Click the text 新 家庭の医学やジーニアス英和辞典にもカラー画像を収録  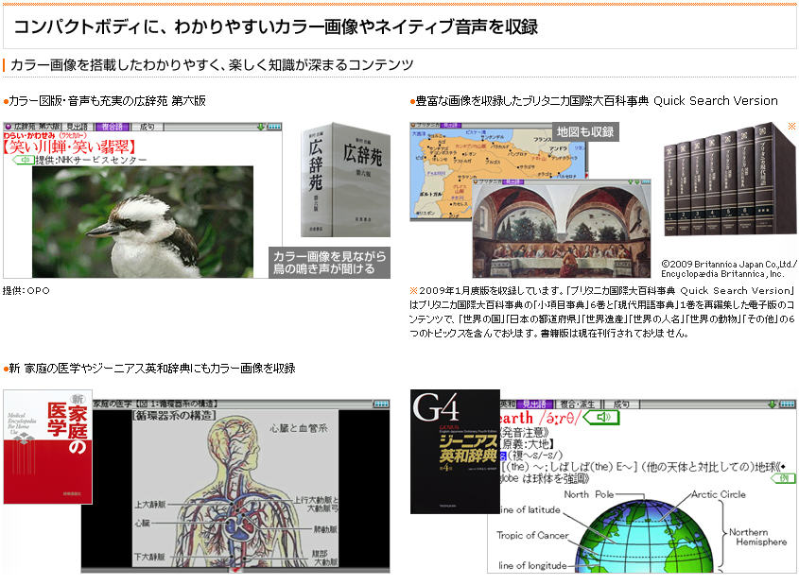pyautogui.click(x=152, y=369)
